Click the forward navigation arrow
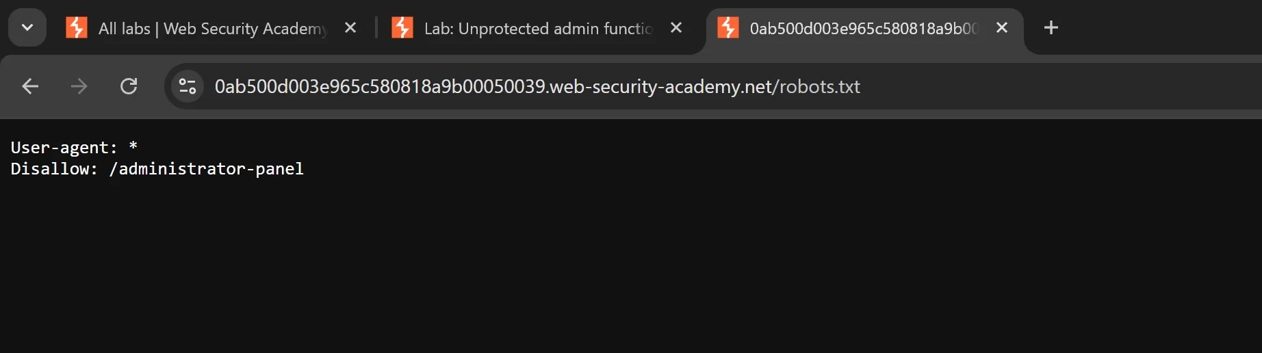Image resolution: width=1262 pixels, height=353 pixels. pos(79,86)
